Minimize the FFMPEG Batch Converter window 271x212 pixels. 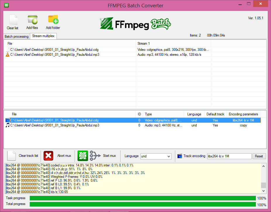(240, 4)
